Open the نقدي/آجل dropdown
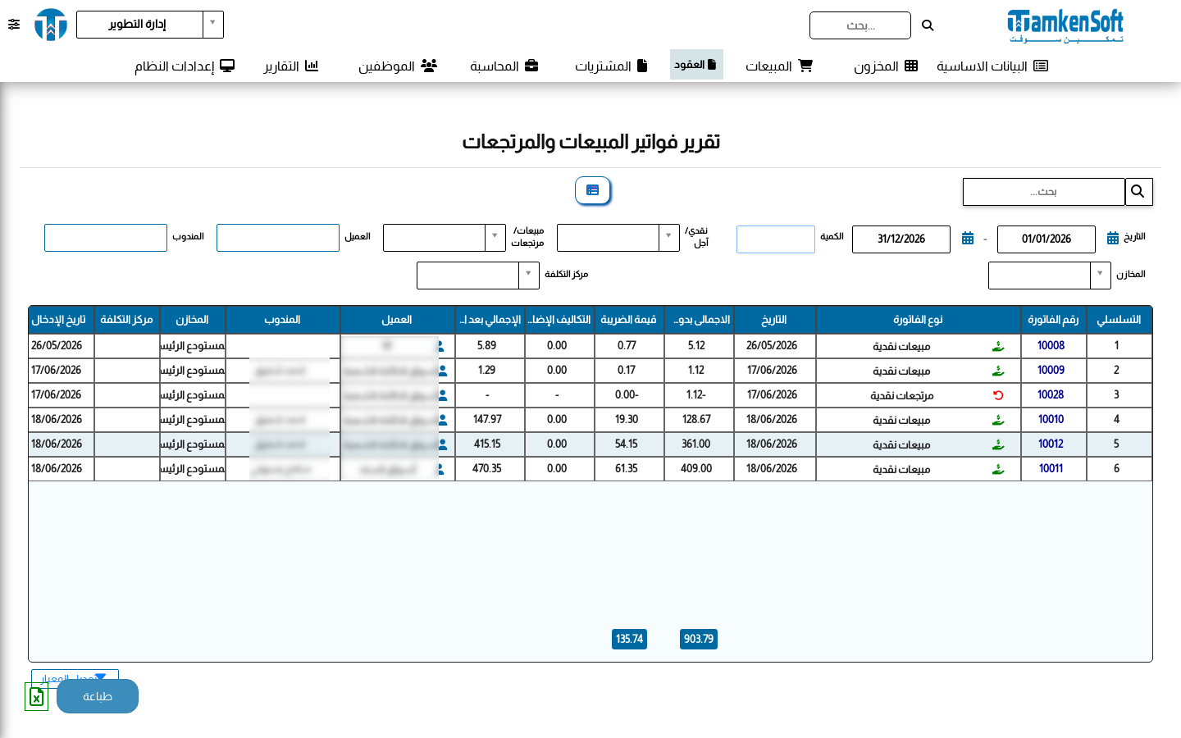This screenshot has height=738, width=1181. point(618,238)
